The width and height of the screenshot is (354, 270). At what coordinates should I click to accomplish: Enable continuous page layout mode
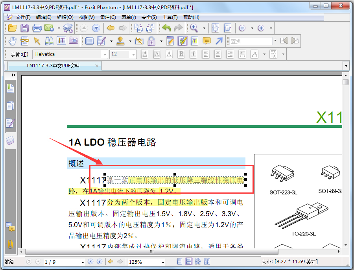(188, 261)
